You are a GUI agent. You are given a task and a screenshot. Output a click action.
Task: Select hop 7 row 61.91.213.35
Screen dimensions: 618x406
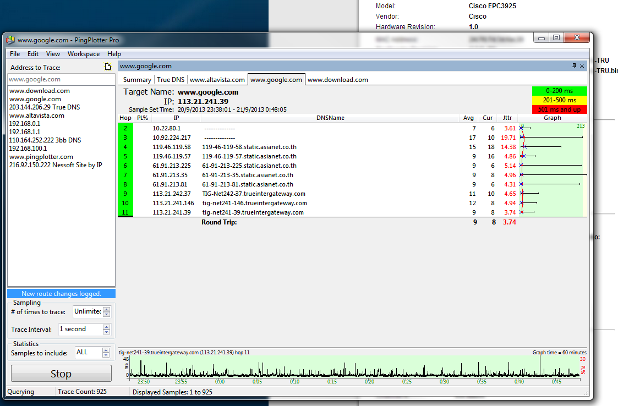(352, 175)
